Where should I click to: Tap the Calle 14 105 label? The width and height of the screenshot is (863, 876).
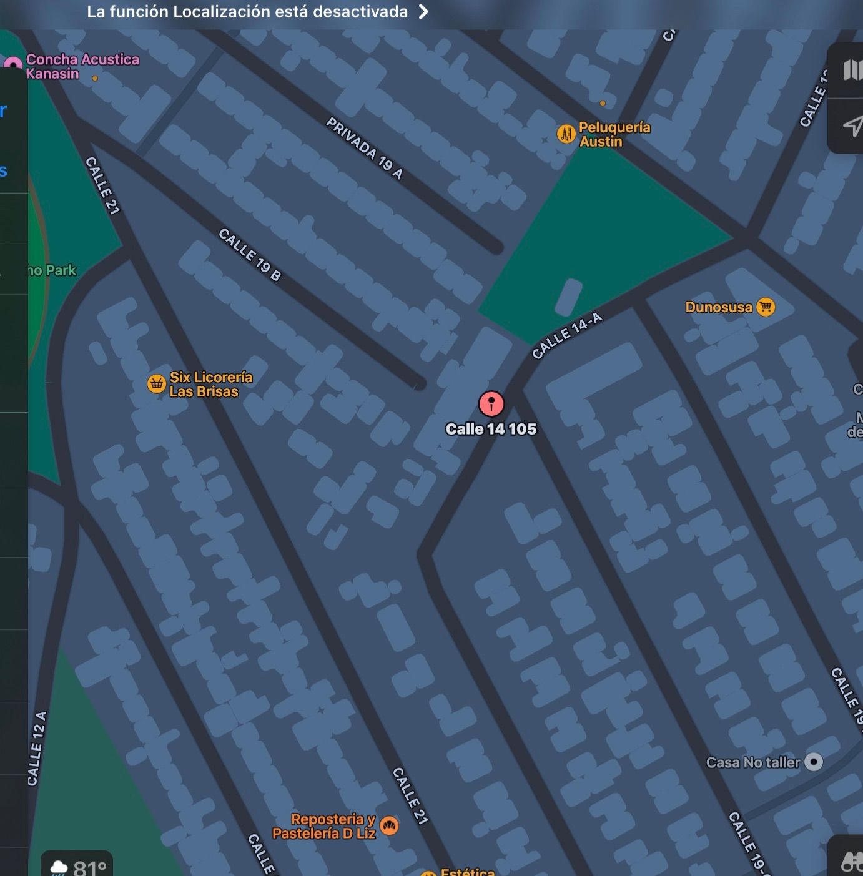[491, 429]
